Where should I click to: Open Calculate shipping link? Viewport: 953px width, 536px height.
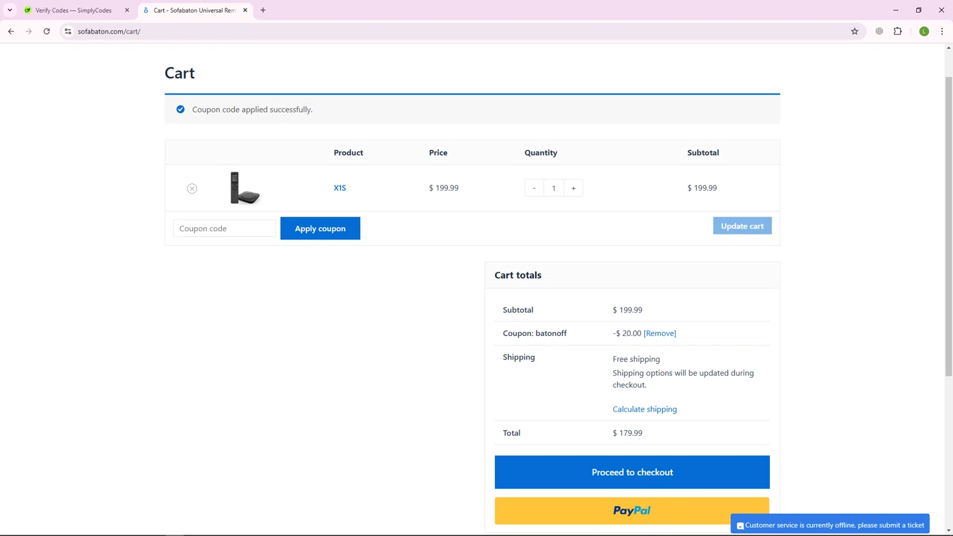tap(644, 410)
